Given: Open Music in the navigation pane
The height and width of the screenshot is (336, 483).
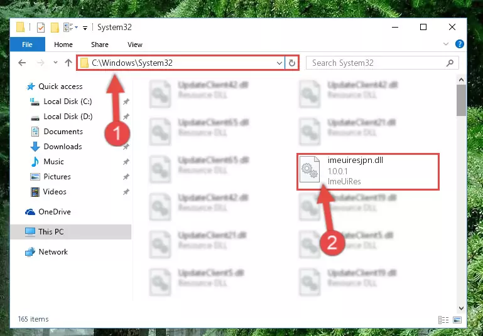Looking at the screenshot, I should tap(53, 162).
